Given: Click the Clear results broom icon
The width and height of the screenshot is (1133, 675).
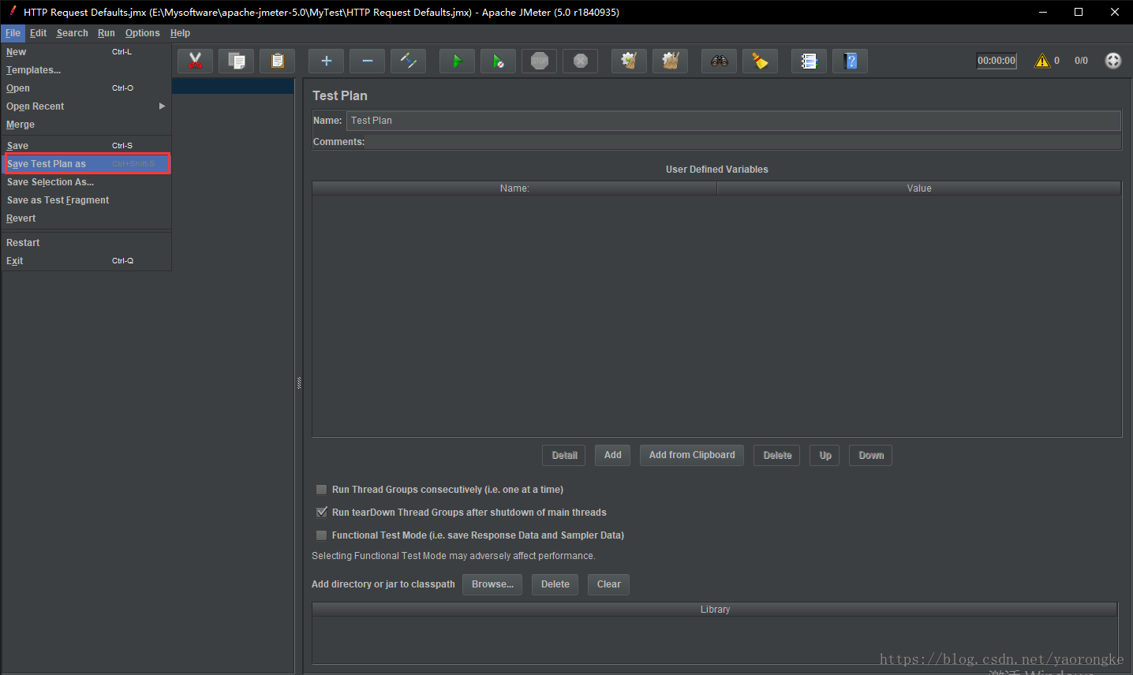Looking at the screenshot, I should click(629, 61).
